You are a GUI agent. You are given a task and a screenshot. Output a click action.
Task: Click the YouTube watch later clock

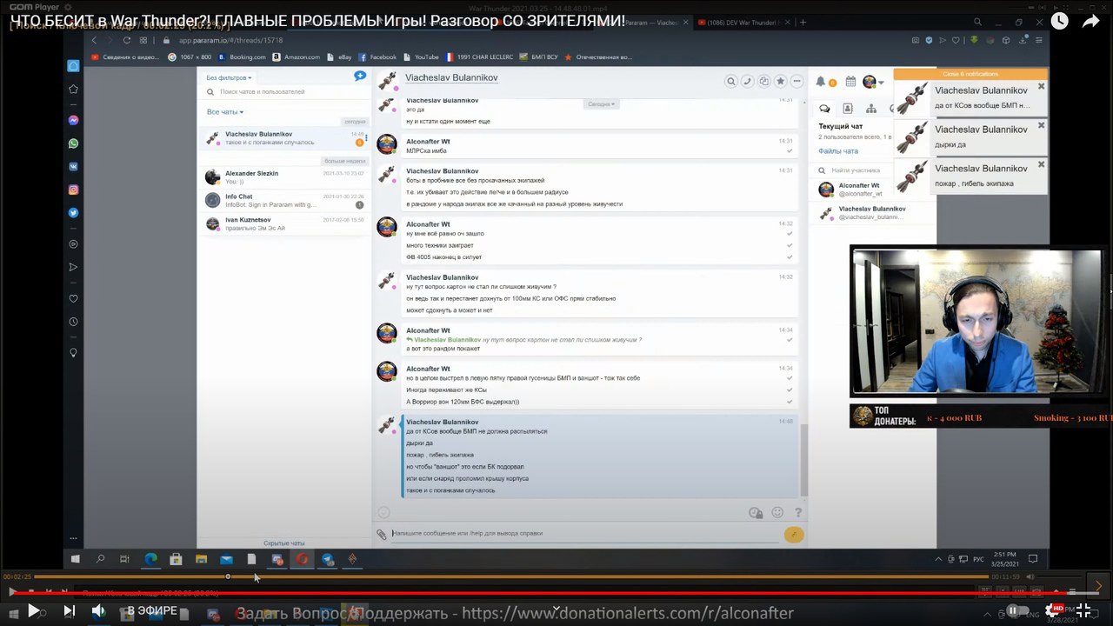click(1059, 22)
